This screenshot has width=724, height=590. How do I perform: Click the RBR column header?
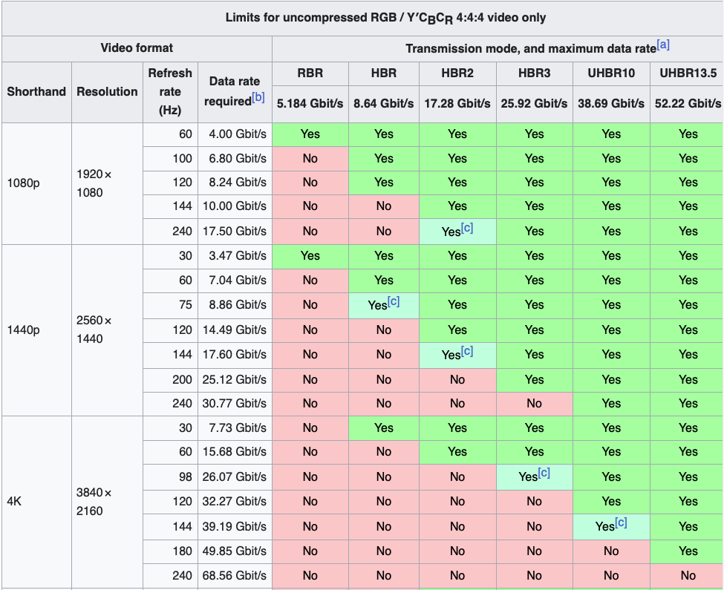[310, 73]
